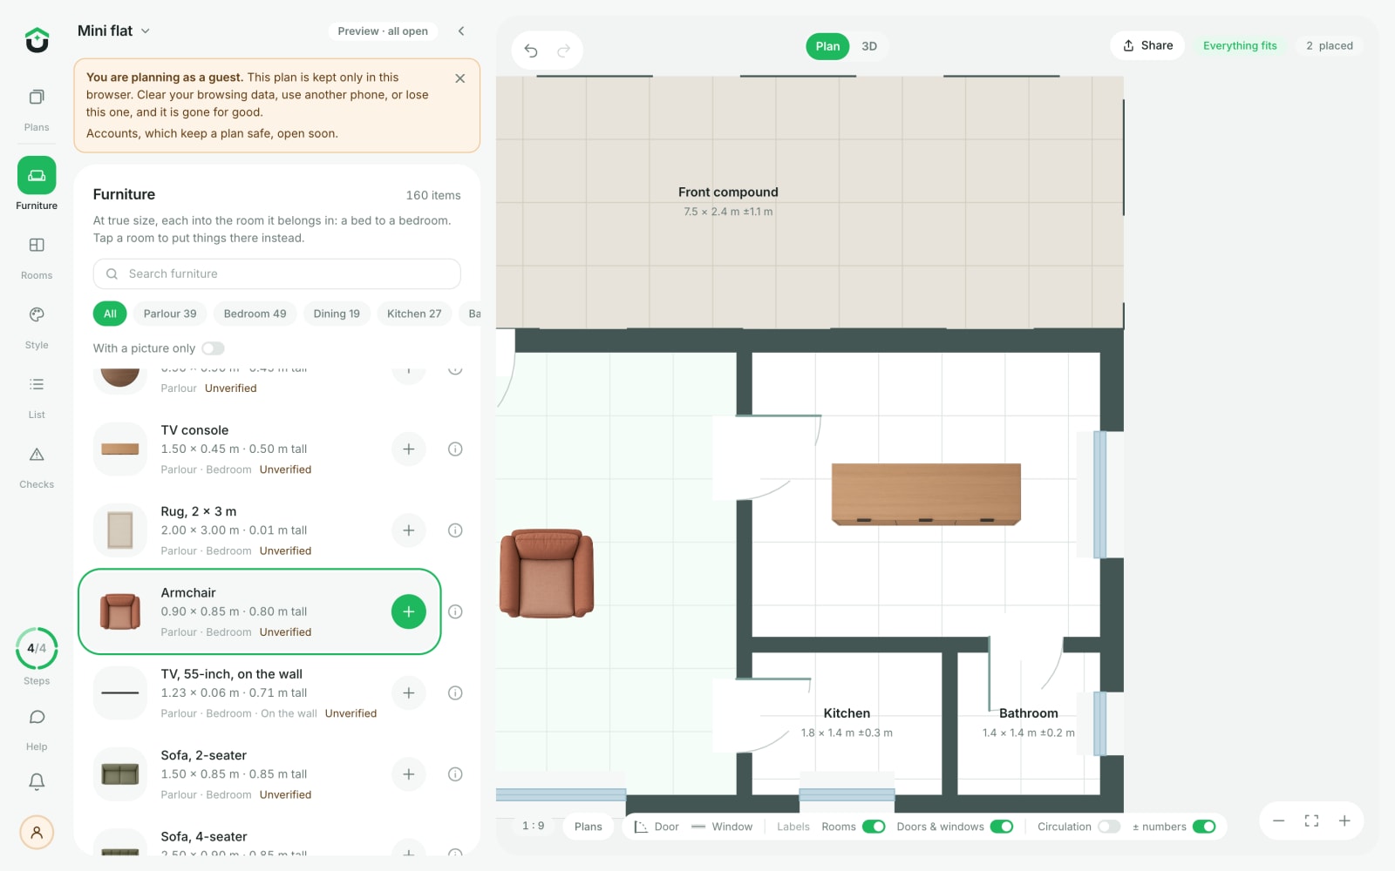Screen dimensions: 1395x871
Task: Toggle With a picture only switch
Action: (x=213, y=348)
